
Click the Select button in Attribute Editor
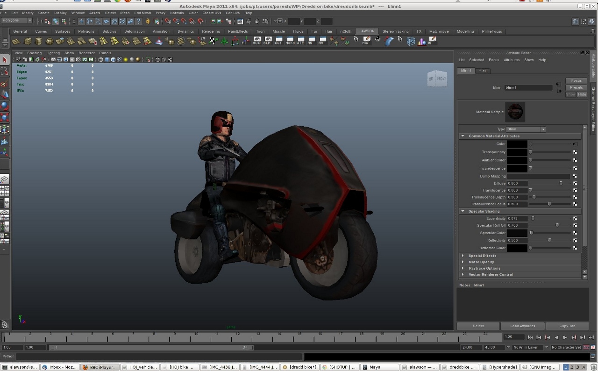[x=478, y=326]
